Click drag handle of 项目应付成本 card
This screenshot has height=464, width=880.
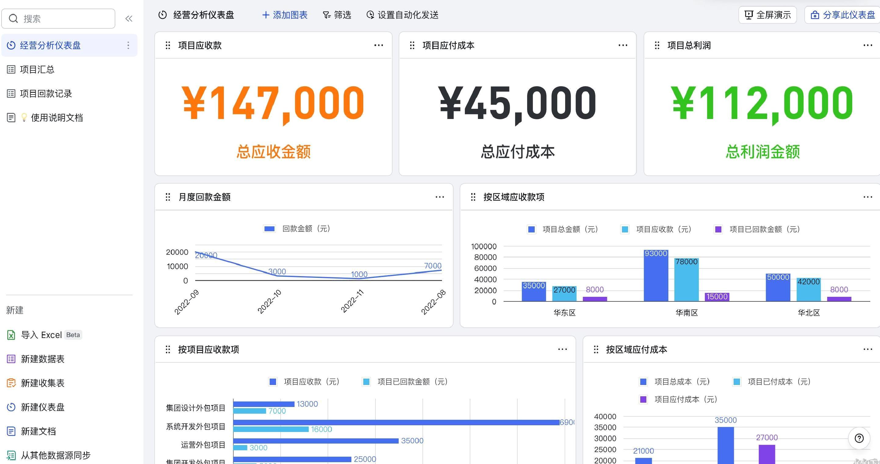click(412, 45)
